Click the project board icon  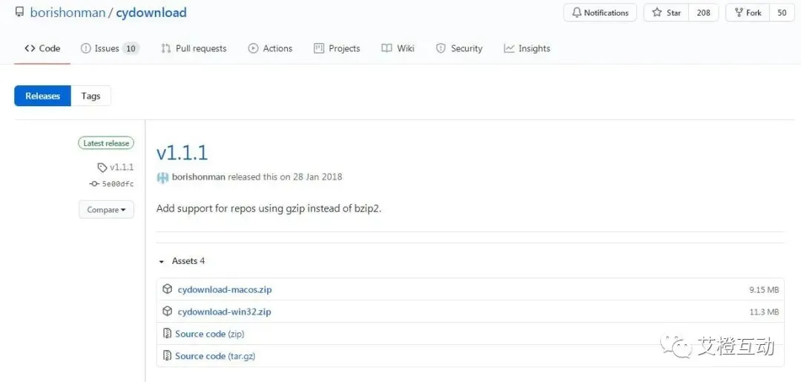[x=319, y=48]
